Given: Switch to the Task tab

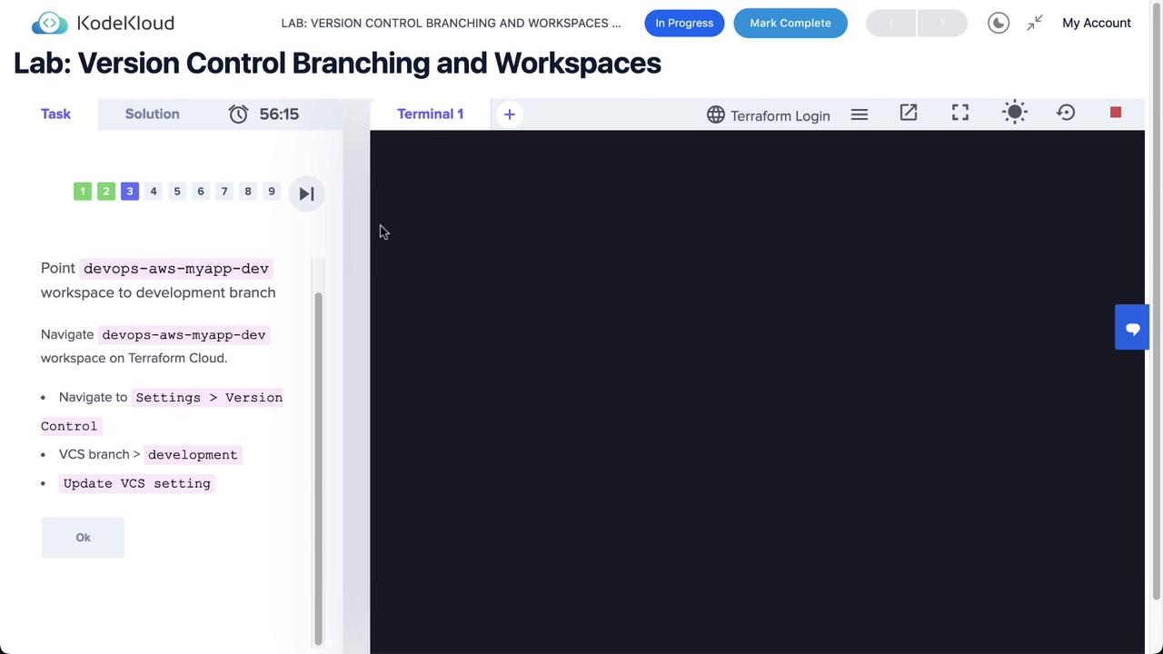Looking at the screenshot, I should [55, 114].
